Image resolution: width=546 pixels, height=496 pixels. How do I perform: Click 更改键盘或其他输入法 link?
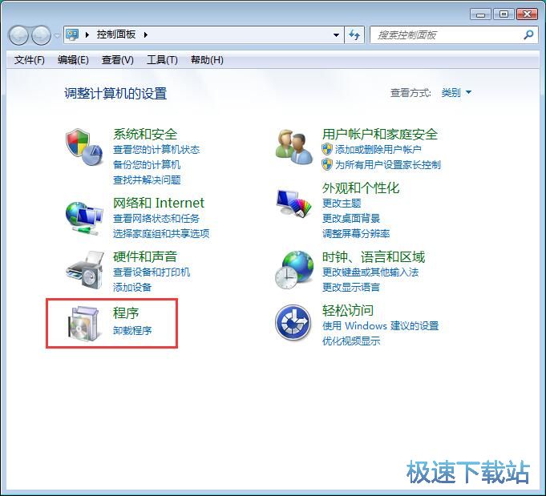pyautogui.click(x=370, y=272)
